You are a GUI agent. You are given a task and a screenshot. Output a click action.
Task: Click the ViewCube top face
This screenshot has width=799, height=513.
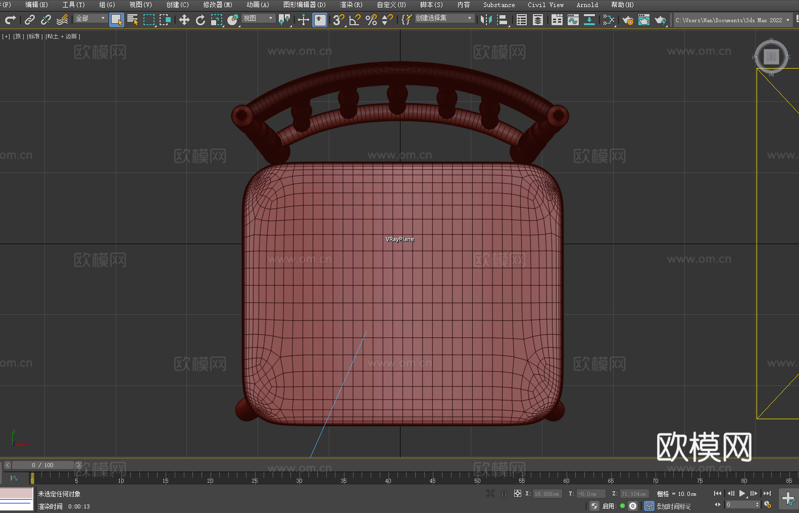click(x=771, y=57)
